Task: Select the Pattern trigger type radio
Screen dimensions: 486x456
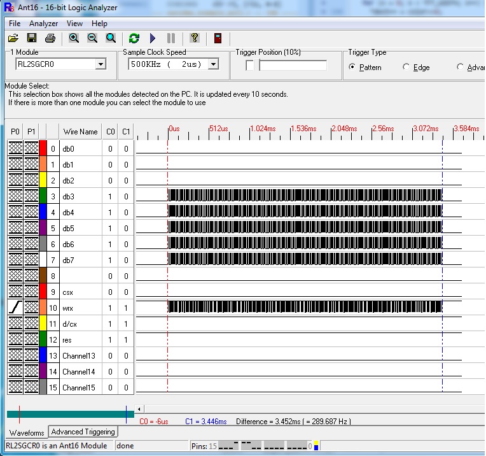Action: 352,68
